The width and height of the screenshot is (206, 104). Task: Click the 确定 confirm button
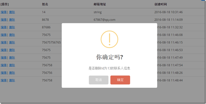click(x=120, y=80)
